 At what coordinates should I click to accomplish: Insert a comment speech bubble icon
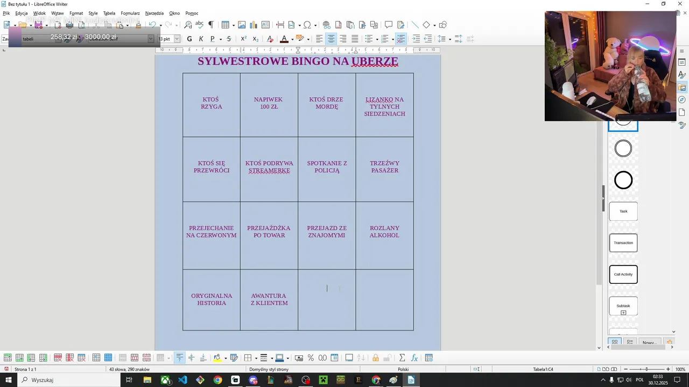point(389,25)
